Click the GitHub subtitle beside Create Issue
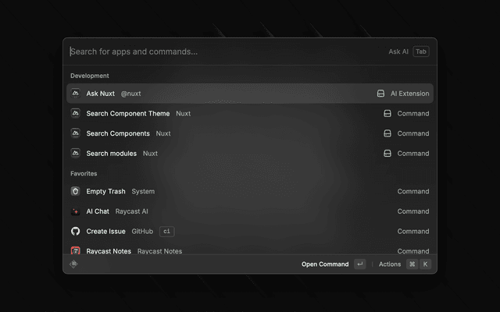 click(x=142, y=232)
